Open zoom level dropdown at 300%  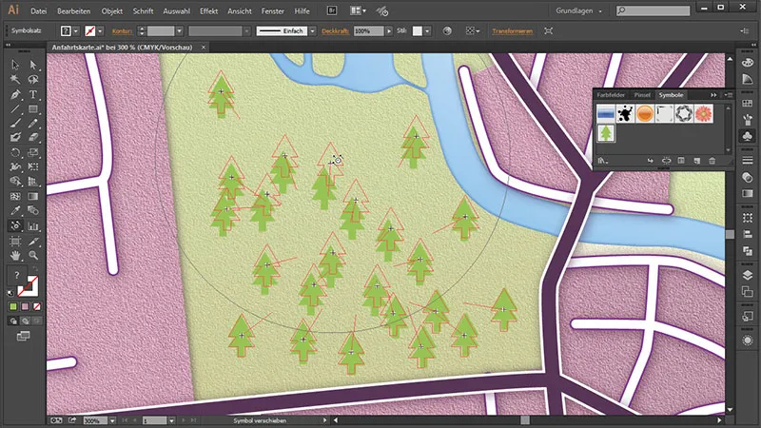(x=112, y=420)
